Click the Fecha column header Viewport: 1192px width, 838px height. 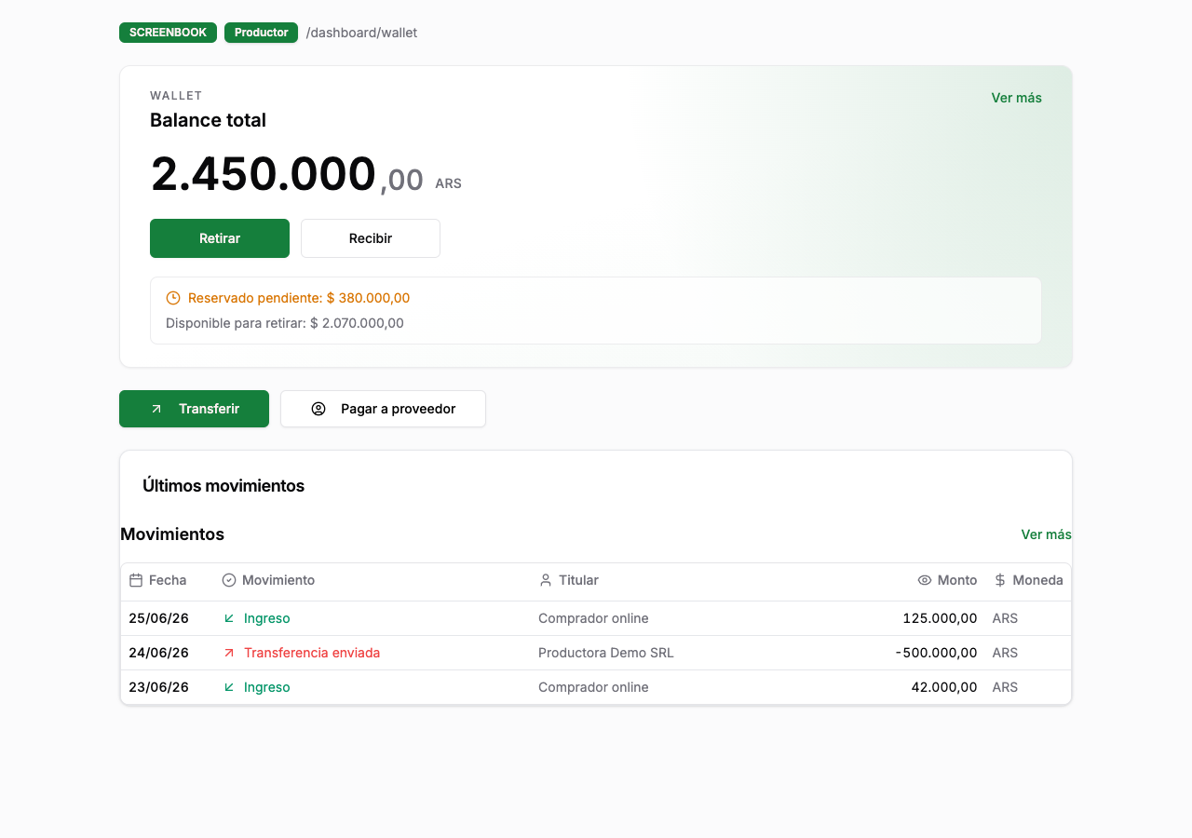coord(158,580)
